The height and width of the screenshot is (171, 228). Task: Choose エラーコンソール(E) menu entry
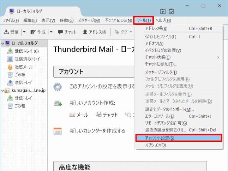pos(179,116)
